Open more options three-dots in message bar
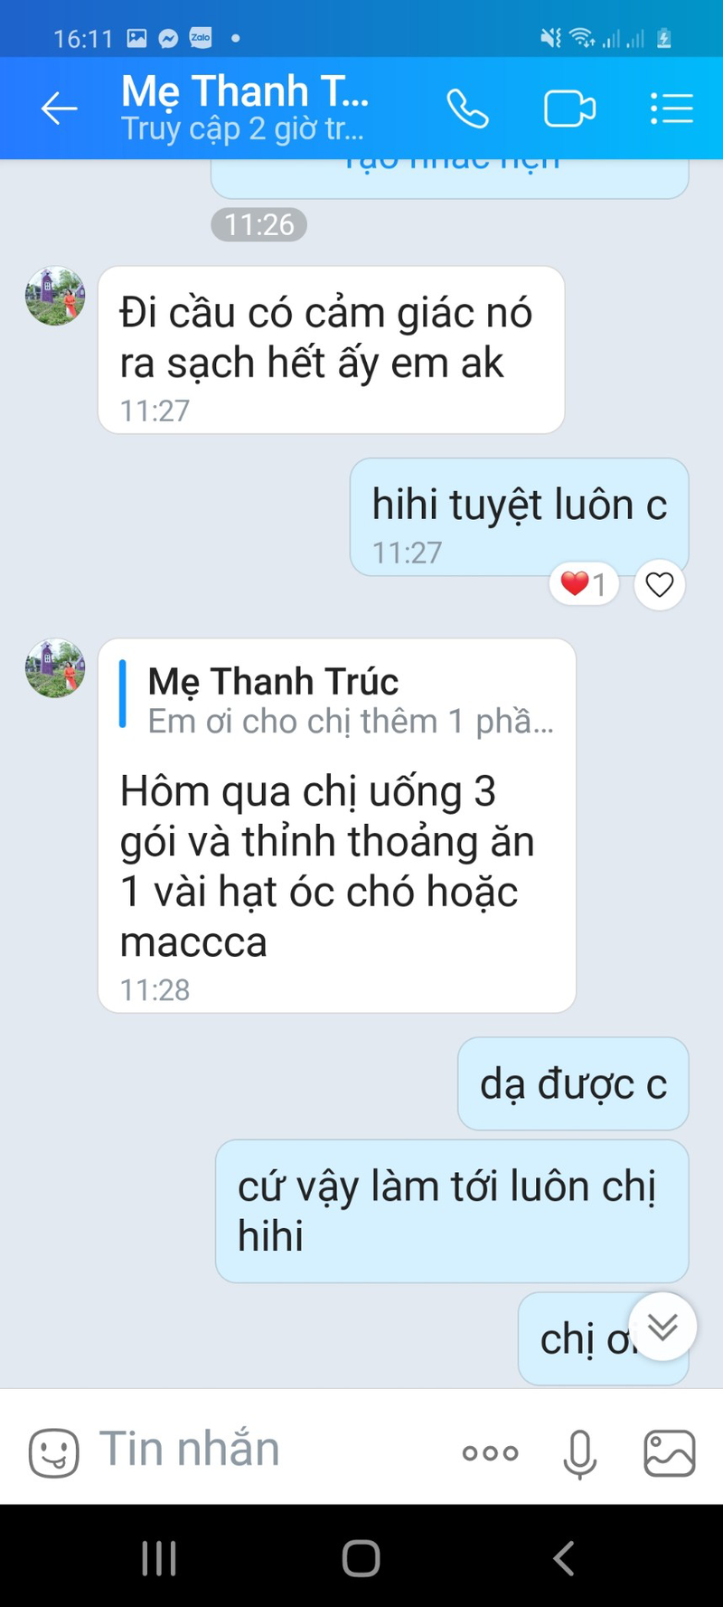Image resolution: width=723 pixels, height=1607 pixels. coord(490,1453)
